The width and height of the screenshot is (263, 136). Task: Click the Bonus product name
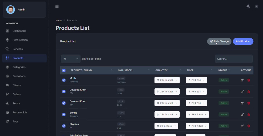pyautogui.click(x=73, y=113)
